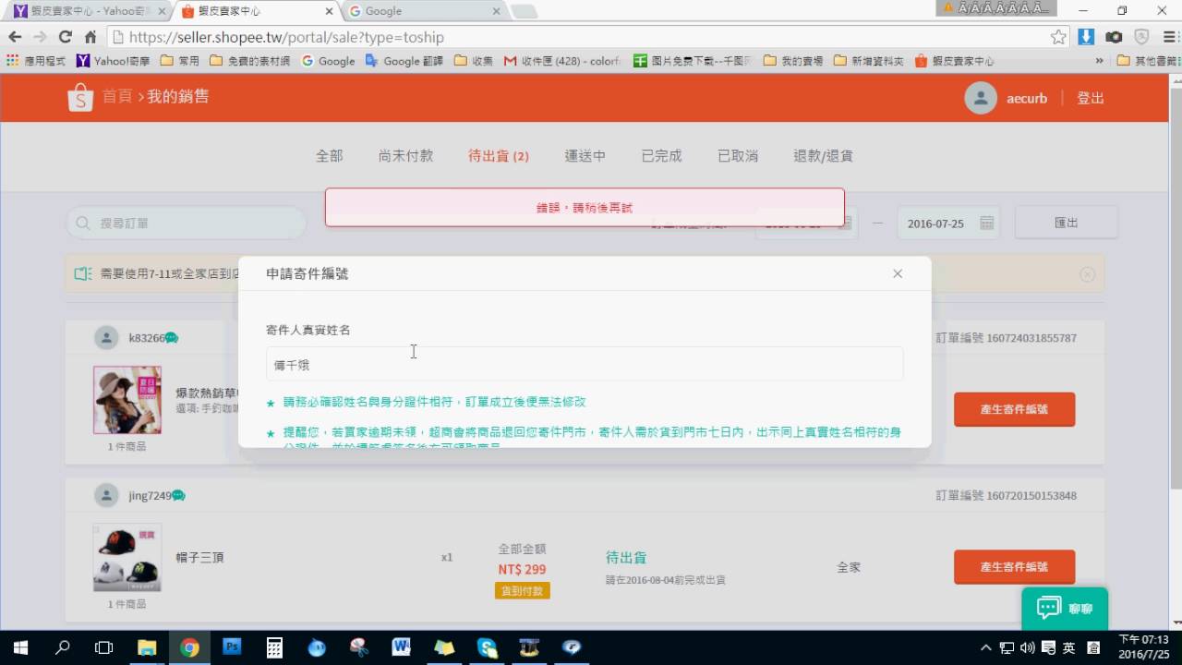Screen dimensions: 1182x665
Task: Click the taskbar search magnifier icon
Action: [x=63, y=647]
